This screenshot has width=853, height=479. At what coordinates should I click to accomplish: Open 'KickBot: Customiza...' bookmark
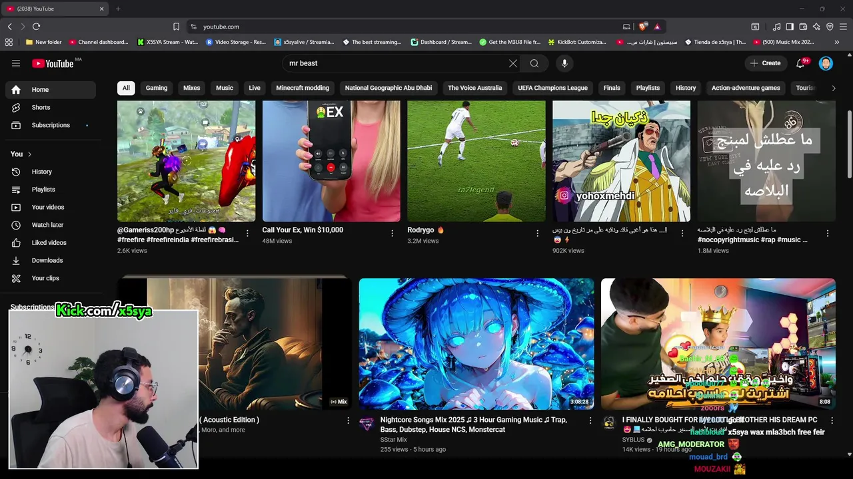pyautogui.click(x=577, y=42)
